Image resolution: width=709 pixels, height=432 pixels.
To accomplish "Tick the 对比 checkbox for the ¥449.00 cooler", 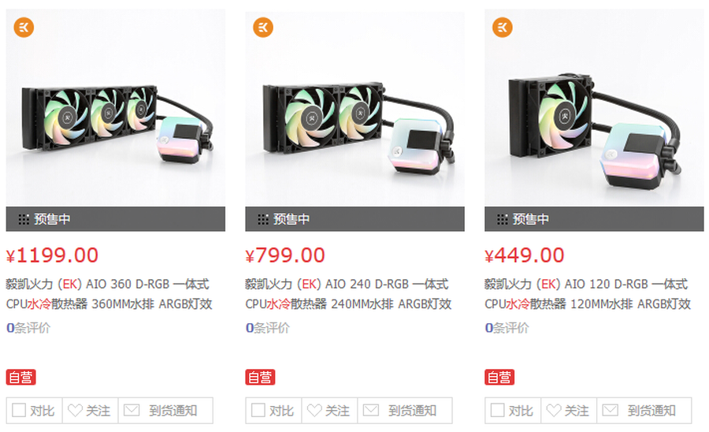I will coord(497,410).
